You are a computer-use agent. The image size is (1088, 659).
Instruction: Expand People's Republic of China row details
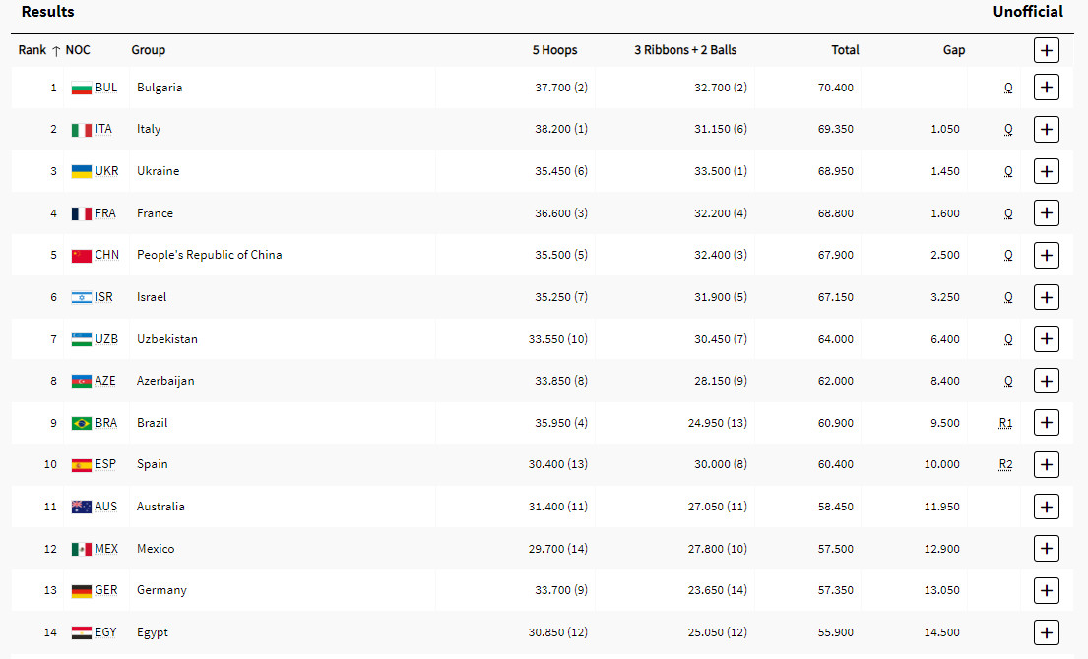(x=1046, y=255)
